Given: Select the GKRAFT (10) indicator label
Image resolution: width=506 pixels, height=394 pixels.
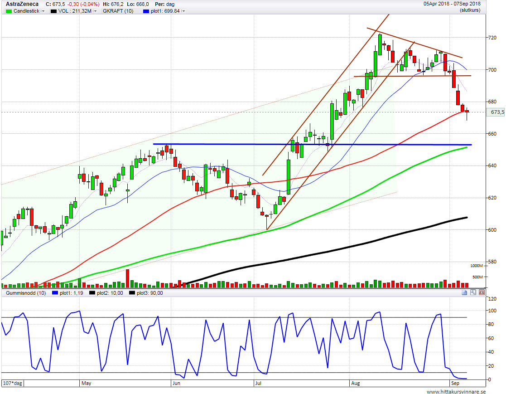Looking at the screenshot, I should pyautogui.click(x=118, y=11).
